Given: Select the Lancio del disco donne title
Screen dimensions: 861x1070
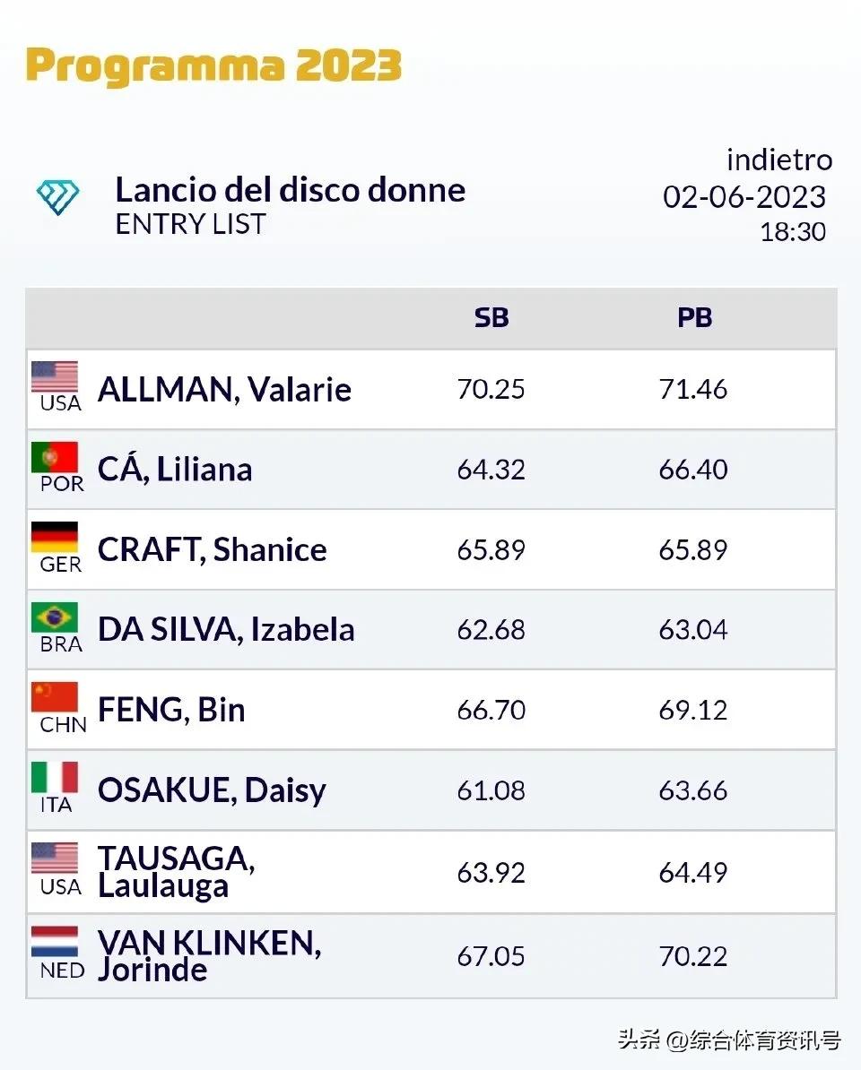Looking at the screenshot, I should 291,190.
